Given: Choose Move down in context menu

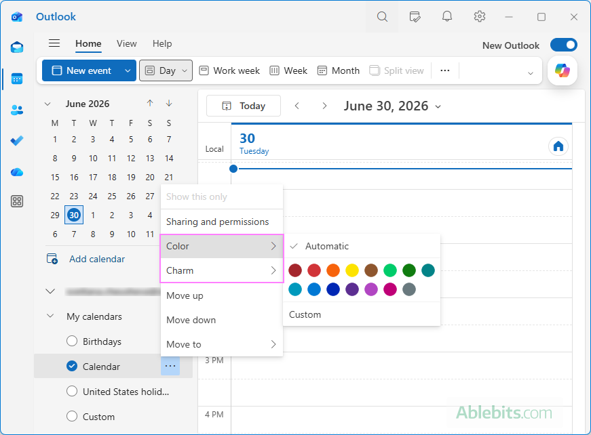Looking at the screenshot, I should 222,320.
